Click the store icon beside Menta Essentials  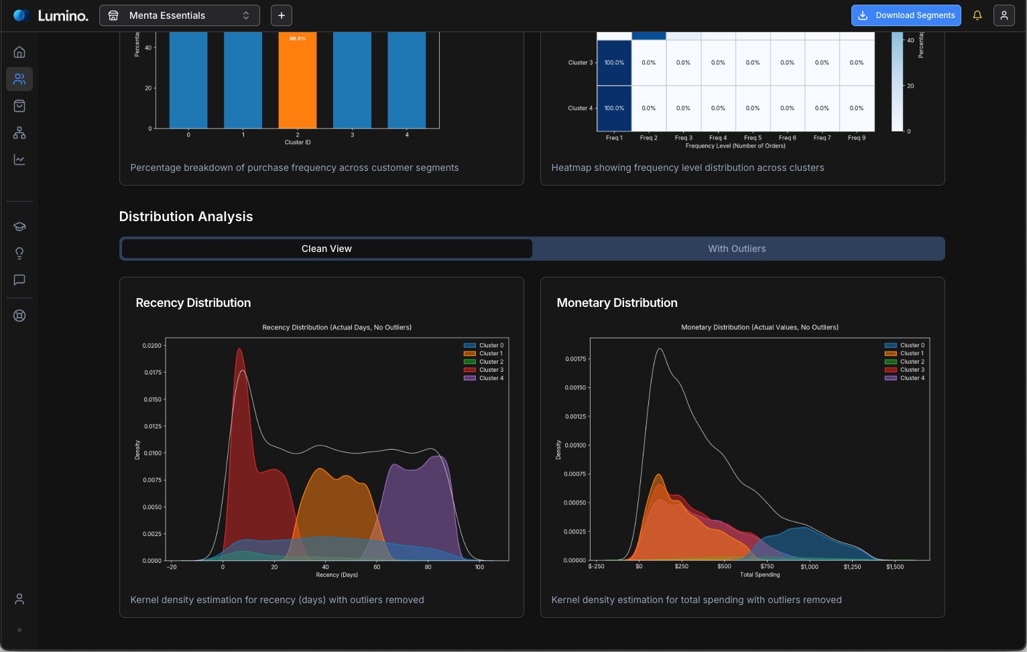point(113,15)
